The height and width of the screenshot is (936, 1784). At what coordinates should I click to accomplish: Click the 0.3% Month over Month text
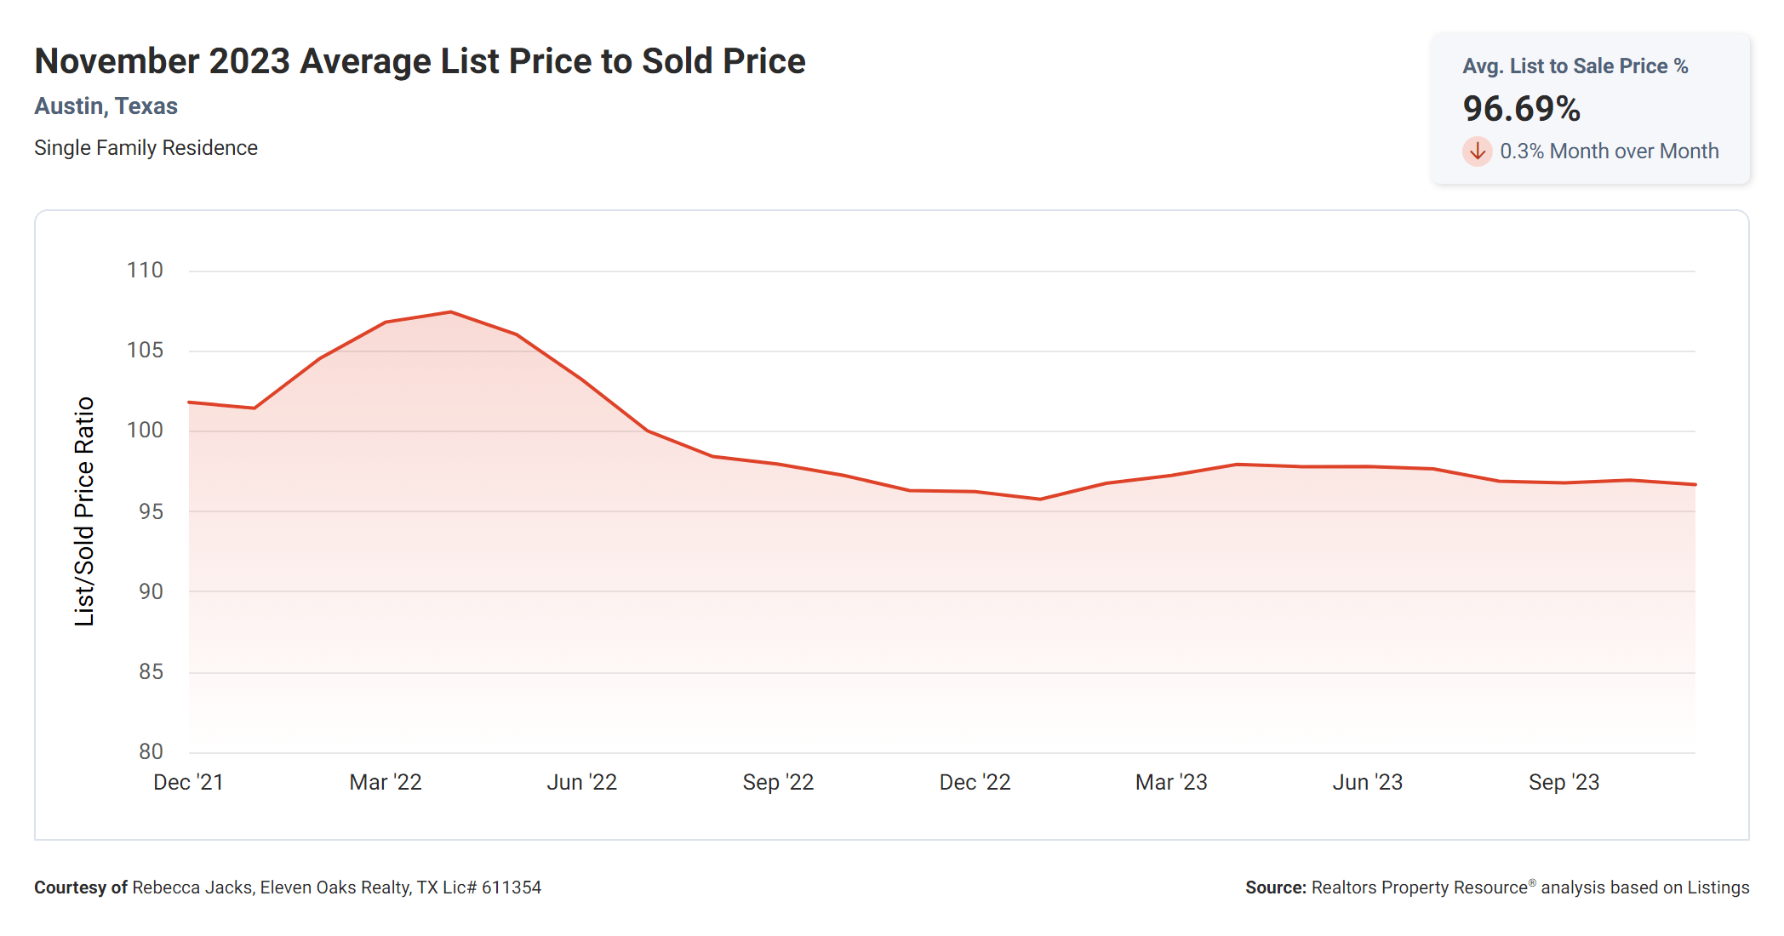1609,151
